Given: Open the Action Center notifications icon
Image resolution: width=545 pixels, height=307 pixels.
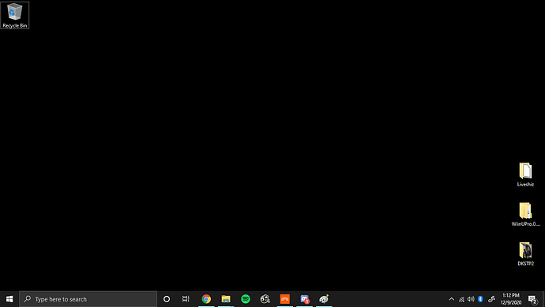Looking at the screenshot, I should [x=532, y=299].
